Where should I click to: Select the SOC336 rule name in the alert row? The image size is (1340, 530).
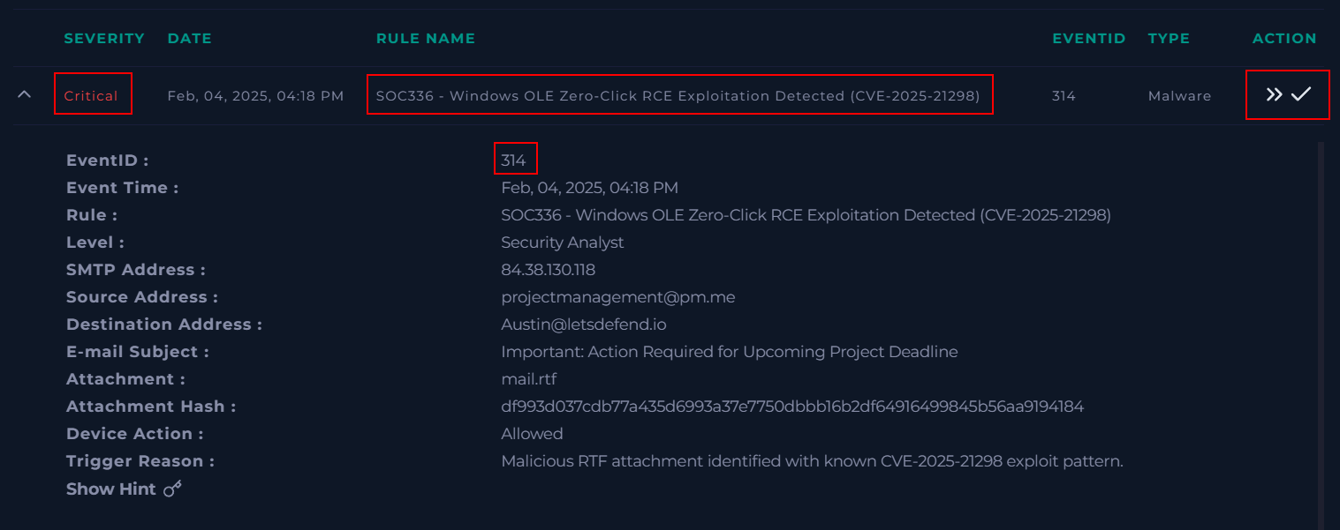coord(678,95)
